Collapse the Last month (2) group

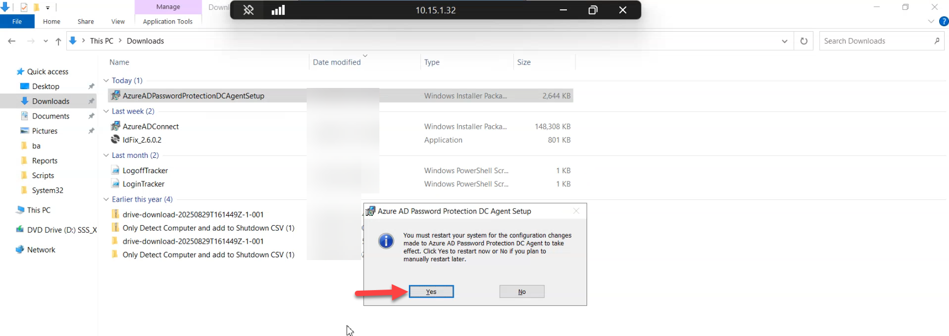(x=106, y=155)
